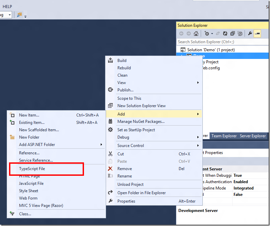Open the debug configuration dropdown
Screen dimensions: 270x226
pos(9,15)
